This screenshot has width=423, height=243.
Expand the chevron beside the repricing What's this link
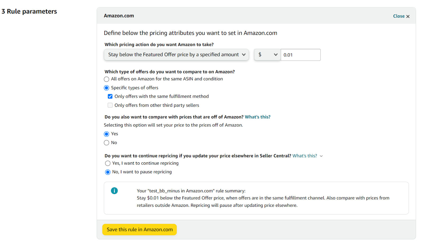tap(321, 156)
